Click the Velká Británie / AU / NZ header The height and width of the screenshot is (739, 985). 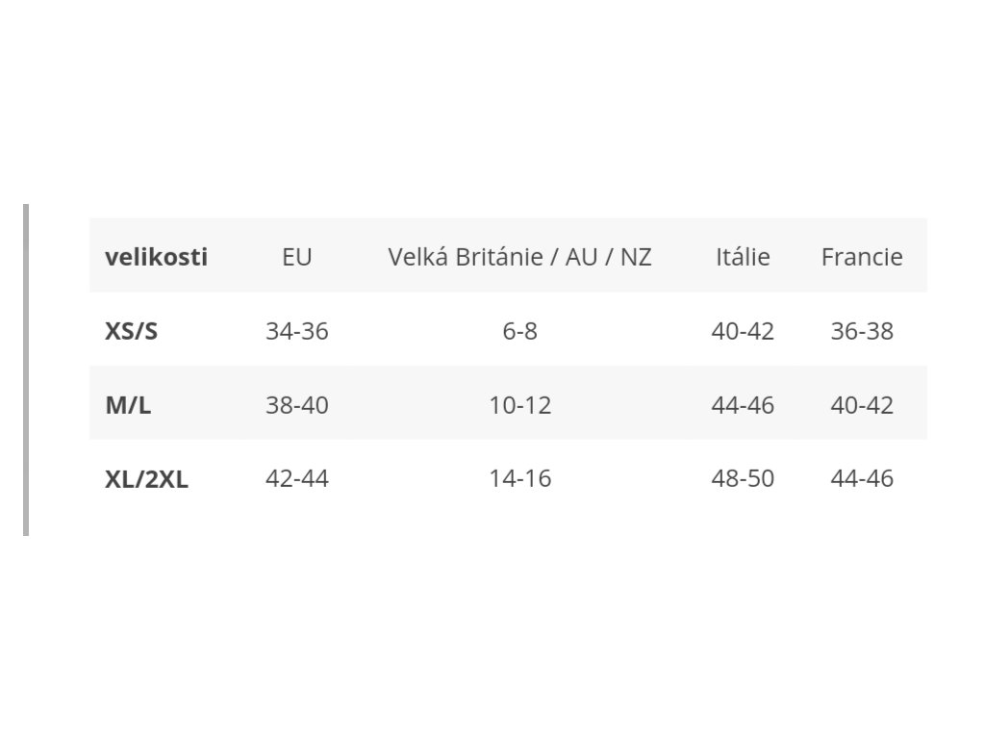pyautogui.click(x=519, y=257)
